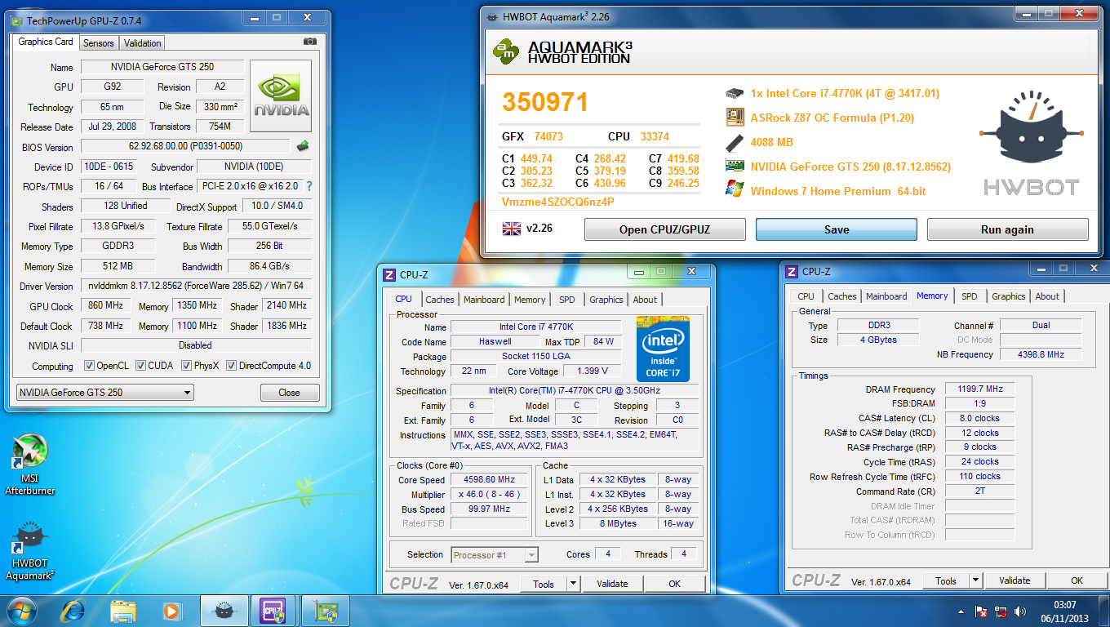Click the Action Center flag tray icon
Screen dimensions: 1110x627
coord(982,611)
